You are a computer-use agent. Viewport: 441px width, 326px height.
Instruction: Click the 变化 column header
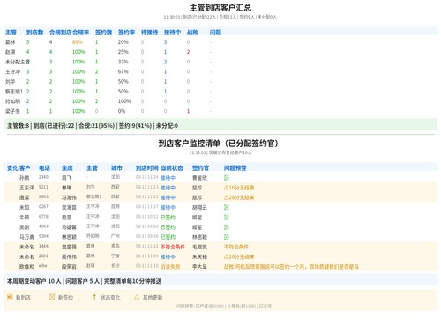12,168
